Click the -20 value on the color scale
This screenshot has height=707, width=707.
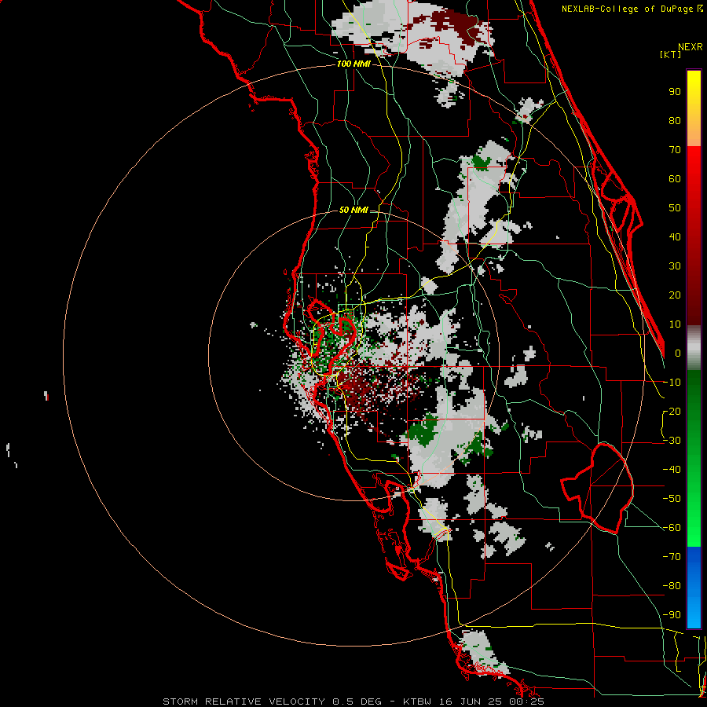click(672, 412)
